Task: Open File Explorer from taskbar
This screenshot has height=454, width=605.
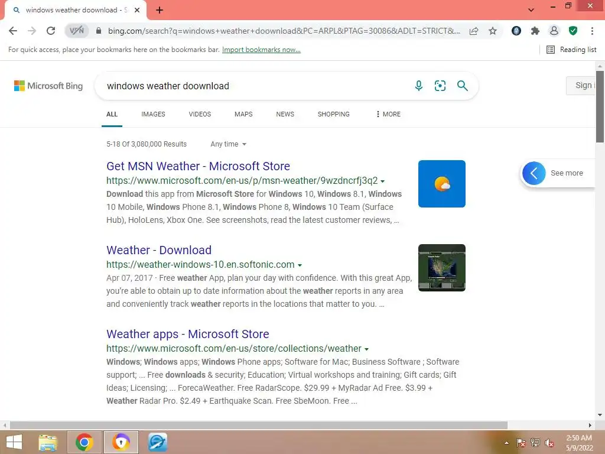Action: pyautogui.click(x=48, y=442)
